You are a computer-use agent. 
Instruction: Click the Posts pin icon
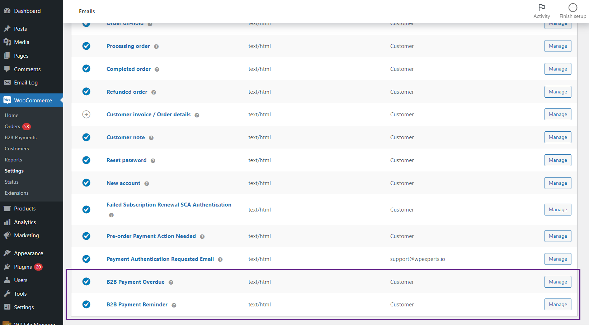pyautogui.click(x=7, y=29)
